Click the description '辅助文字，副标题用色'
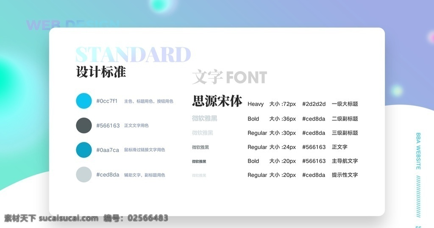Viewport: 434px width, 228px height. click(x=145, y=175)
